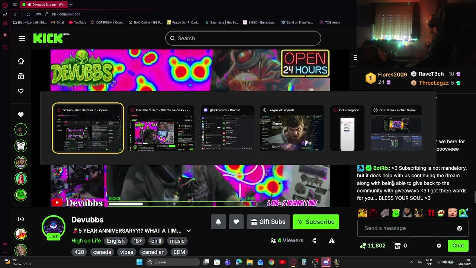
Task: Open the emoji picker in chat
Action: 460,228
